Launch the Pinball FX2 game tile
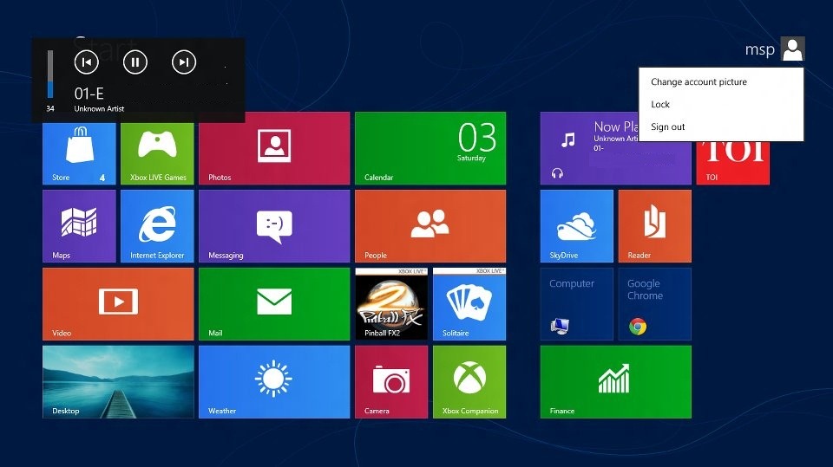 (391, 304)
